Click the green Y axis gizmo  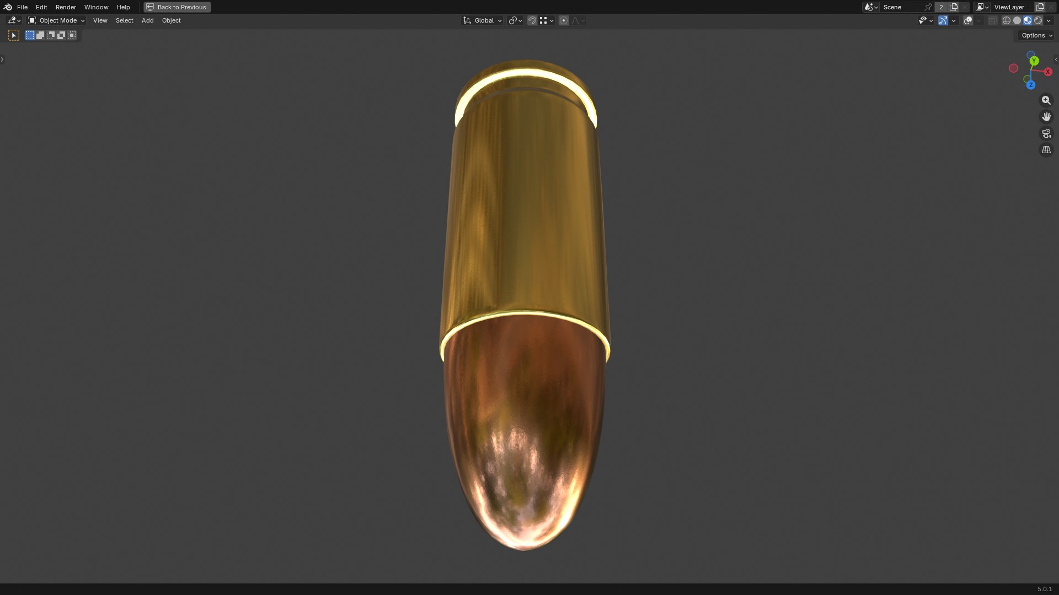[x=1034, y=61]
